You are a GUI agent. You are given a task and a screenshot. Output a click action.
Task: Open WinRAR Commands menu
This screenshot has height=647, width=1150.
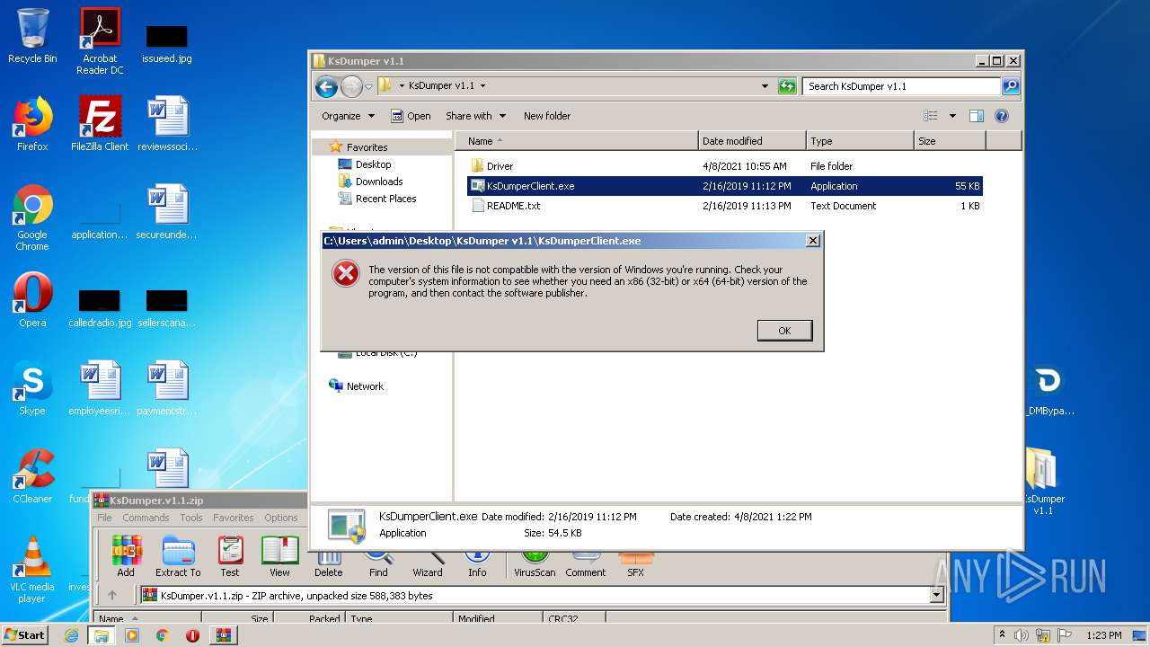(x=146, y=518)
